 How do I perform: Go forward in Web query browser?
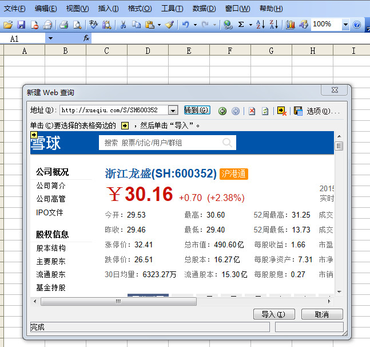coord(236,111)
